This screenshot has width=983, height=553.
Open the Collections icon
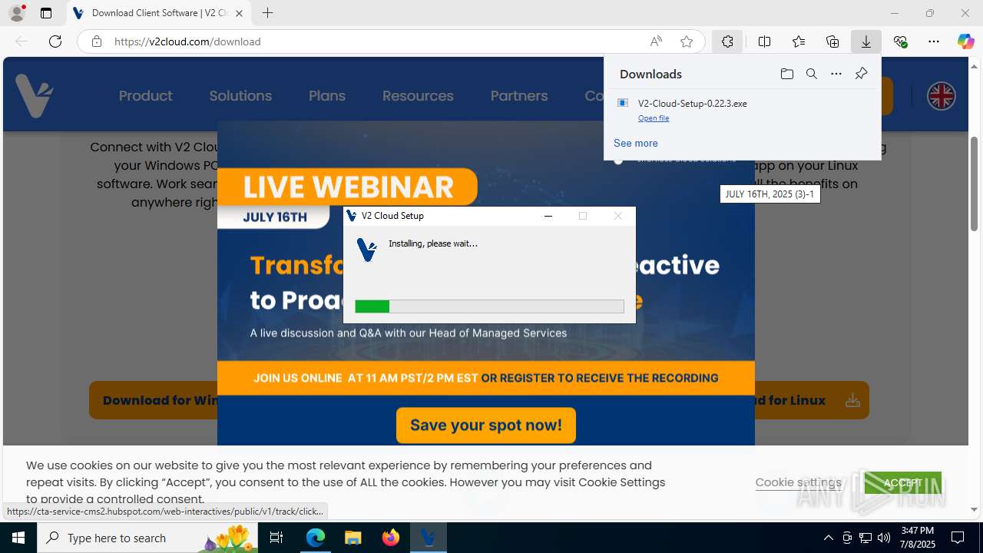(832, 41)
